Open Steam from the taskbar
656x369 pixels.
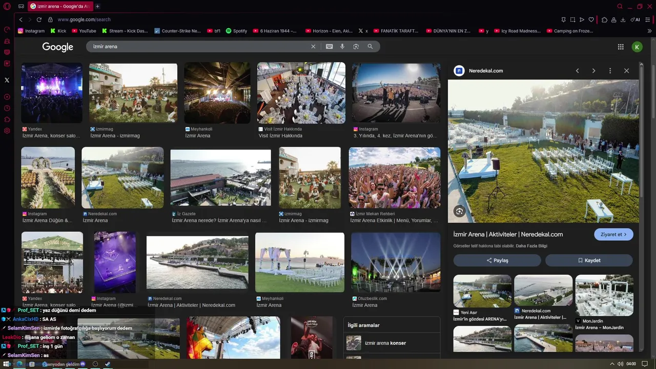[x=108, y=364]
